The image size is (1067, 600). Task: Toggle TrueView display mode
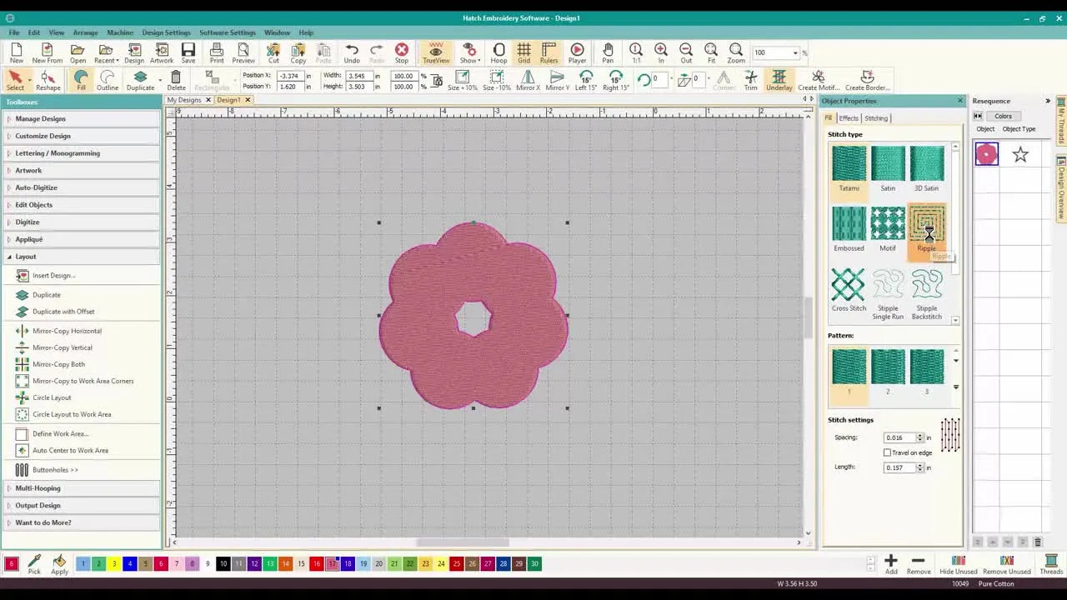tap(435, 52)
